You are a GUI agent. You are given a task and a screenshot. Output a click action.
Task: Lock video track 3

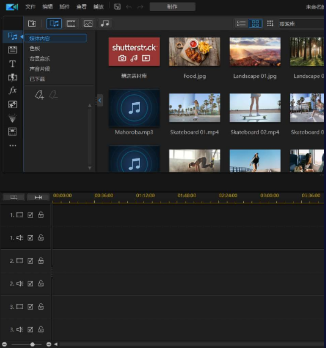click(41, 307)
